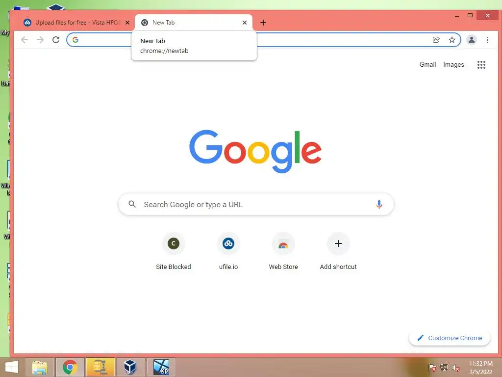Click the browser back arrow
Viewport: 502px width, 377px height.
[x=25, y=40]
